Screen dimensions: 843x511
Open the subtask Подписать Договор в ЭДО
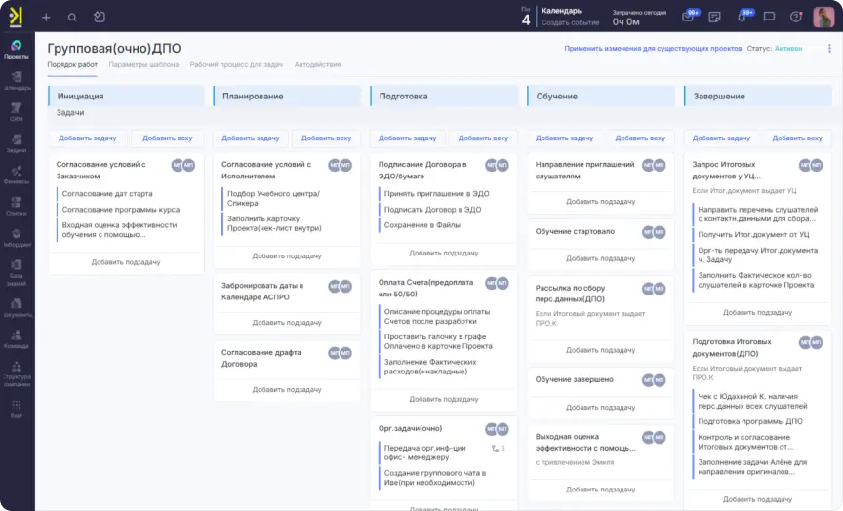[432, 210]
